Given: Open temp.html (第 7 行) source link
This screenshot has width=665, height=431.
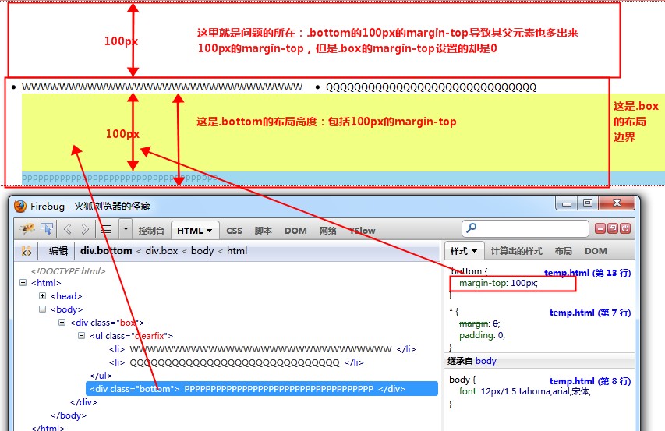Looking at the screenshot, I should [589, 313].
